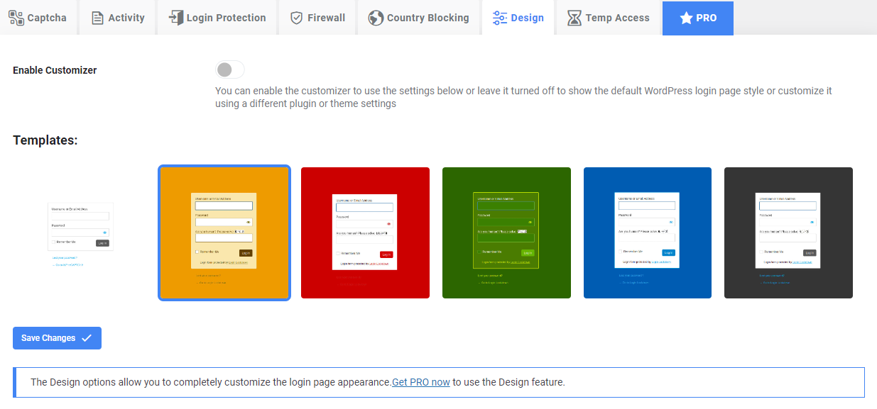This screenshot has width=877, height=409.
Task: Click the Country Blocking globe icon
Action: (x=376, y=18)
